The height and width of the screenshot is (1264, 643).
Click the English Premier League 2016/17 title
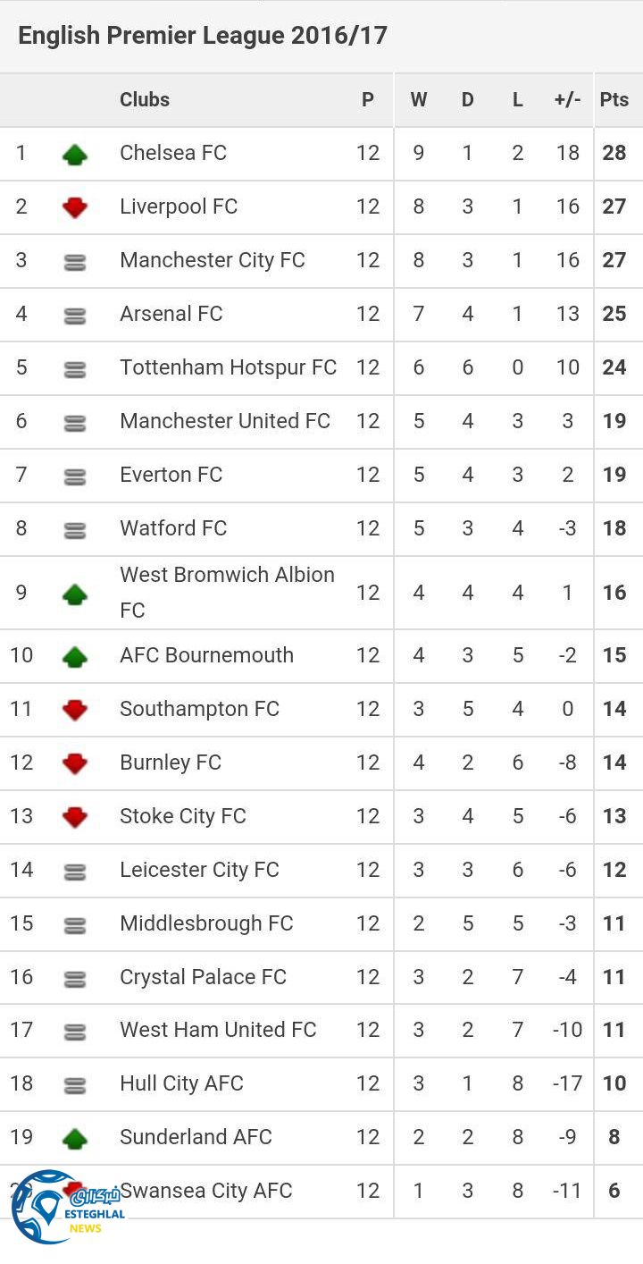coord(203,36)
